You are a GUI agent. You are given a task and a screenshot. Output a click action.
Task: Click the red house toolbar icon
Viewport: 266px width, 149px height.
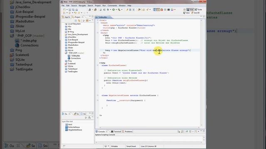tap(162, 10)
